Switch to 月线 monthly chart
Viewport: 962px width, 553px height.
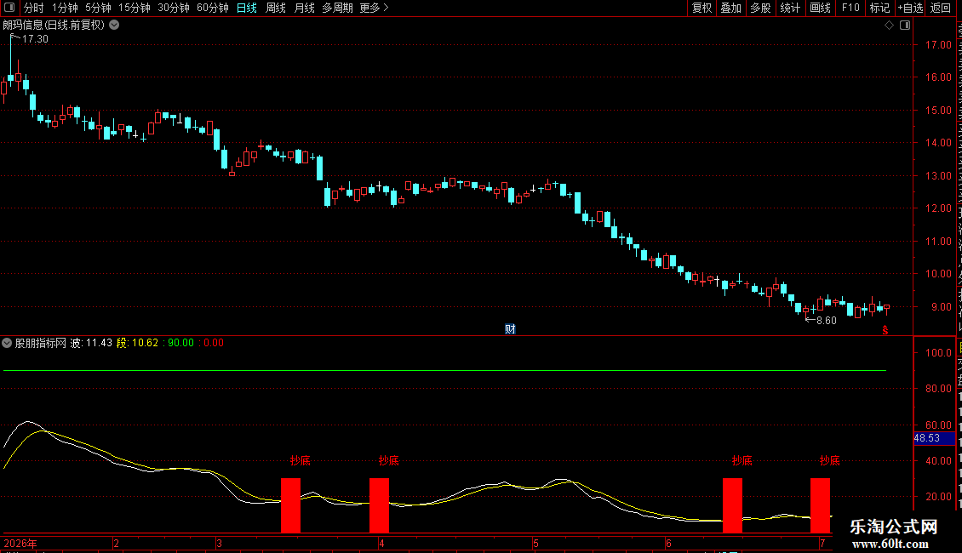pyautogui.click(x=304, y=8)
